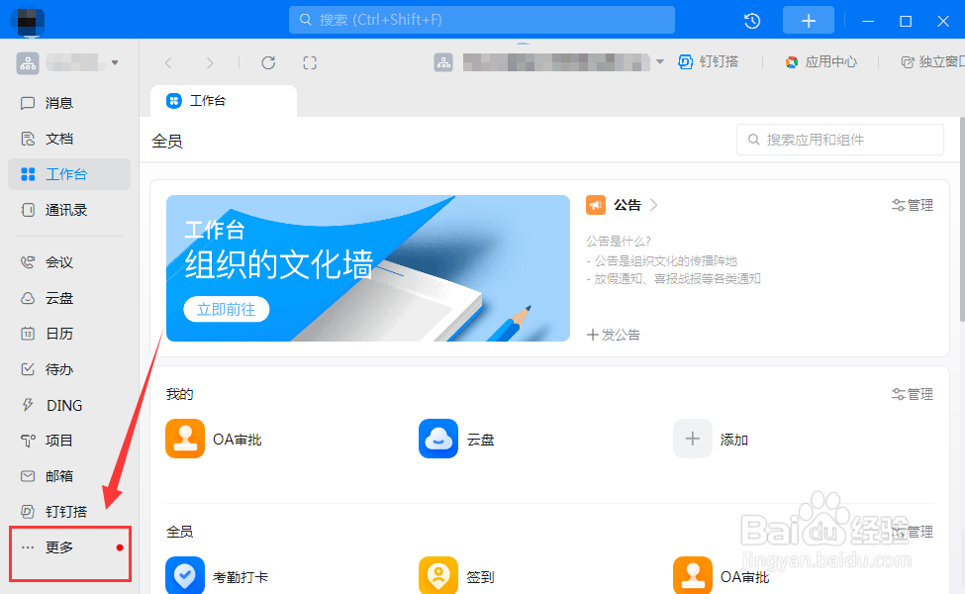Select 工作台 in the left sidebar
The width and height of the screenshot is (965, 594).
tap(69, 174)
